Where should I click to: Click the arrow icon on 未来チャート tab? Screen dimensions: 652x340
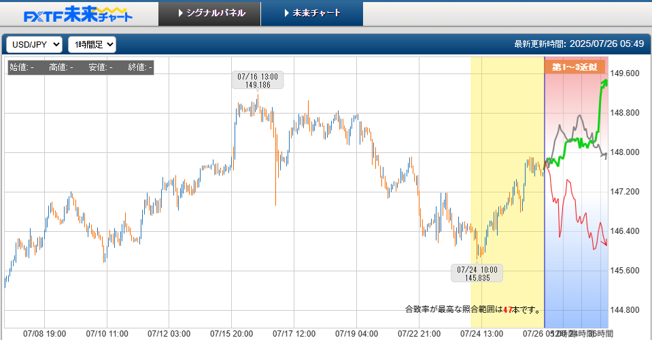click(286, 14)
